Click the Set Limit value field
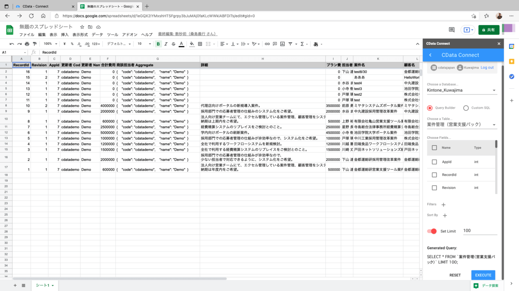Viewport: 519px width, 291px height. (480, 231)
